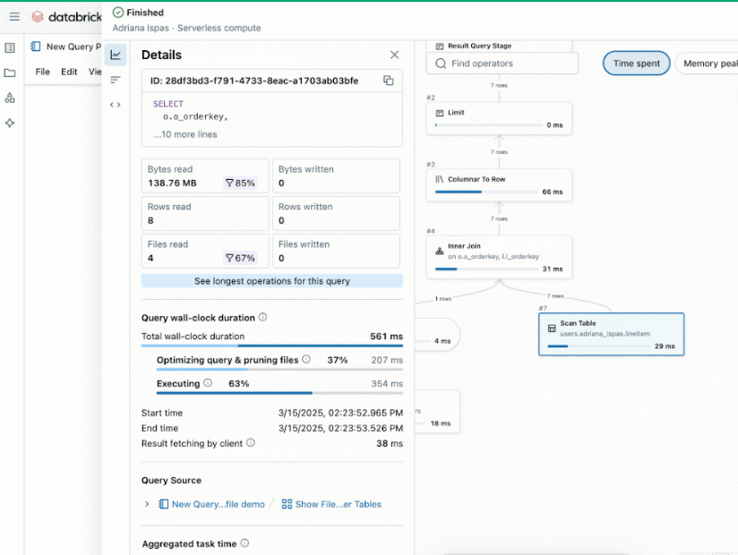Open the query metrics chart view icon
738x555 pixels.
click(x=116, y=55)
